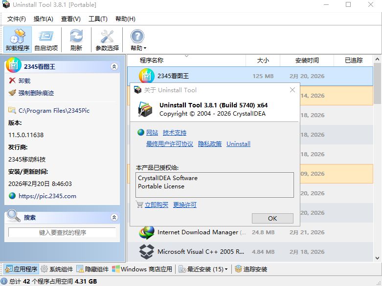Open the 工具(T) menu
This screenshot has height=286, width=382.
(98, 19)
